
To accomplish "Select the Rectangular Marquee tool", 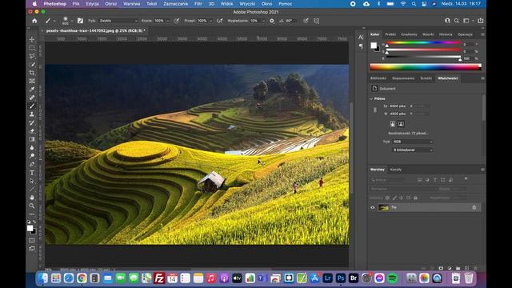I will (32, 48).
